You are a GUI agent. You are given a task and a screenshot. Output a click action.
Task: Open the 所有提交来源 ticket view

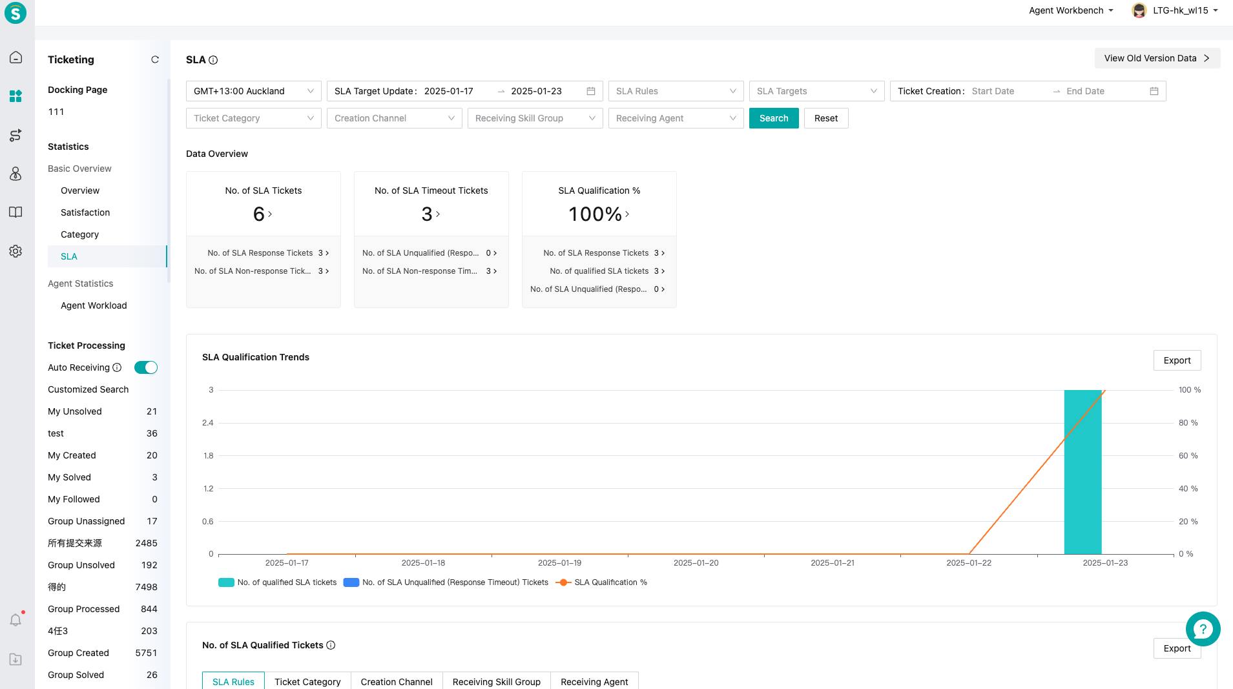tap(103, 543)
